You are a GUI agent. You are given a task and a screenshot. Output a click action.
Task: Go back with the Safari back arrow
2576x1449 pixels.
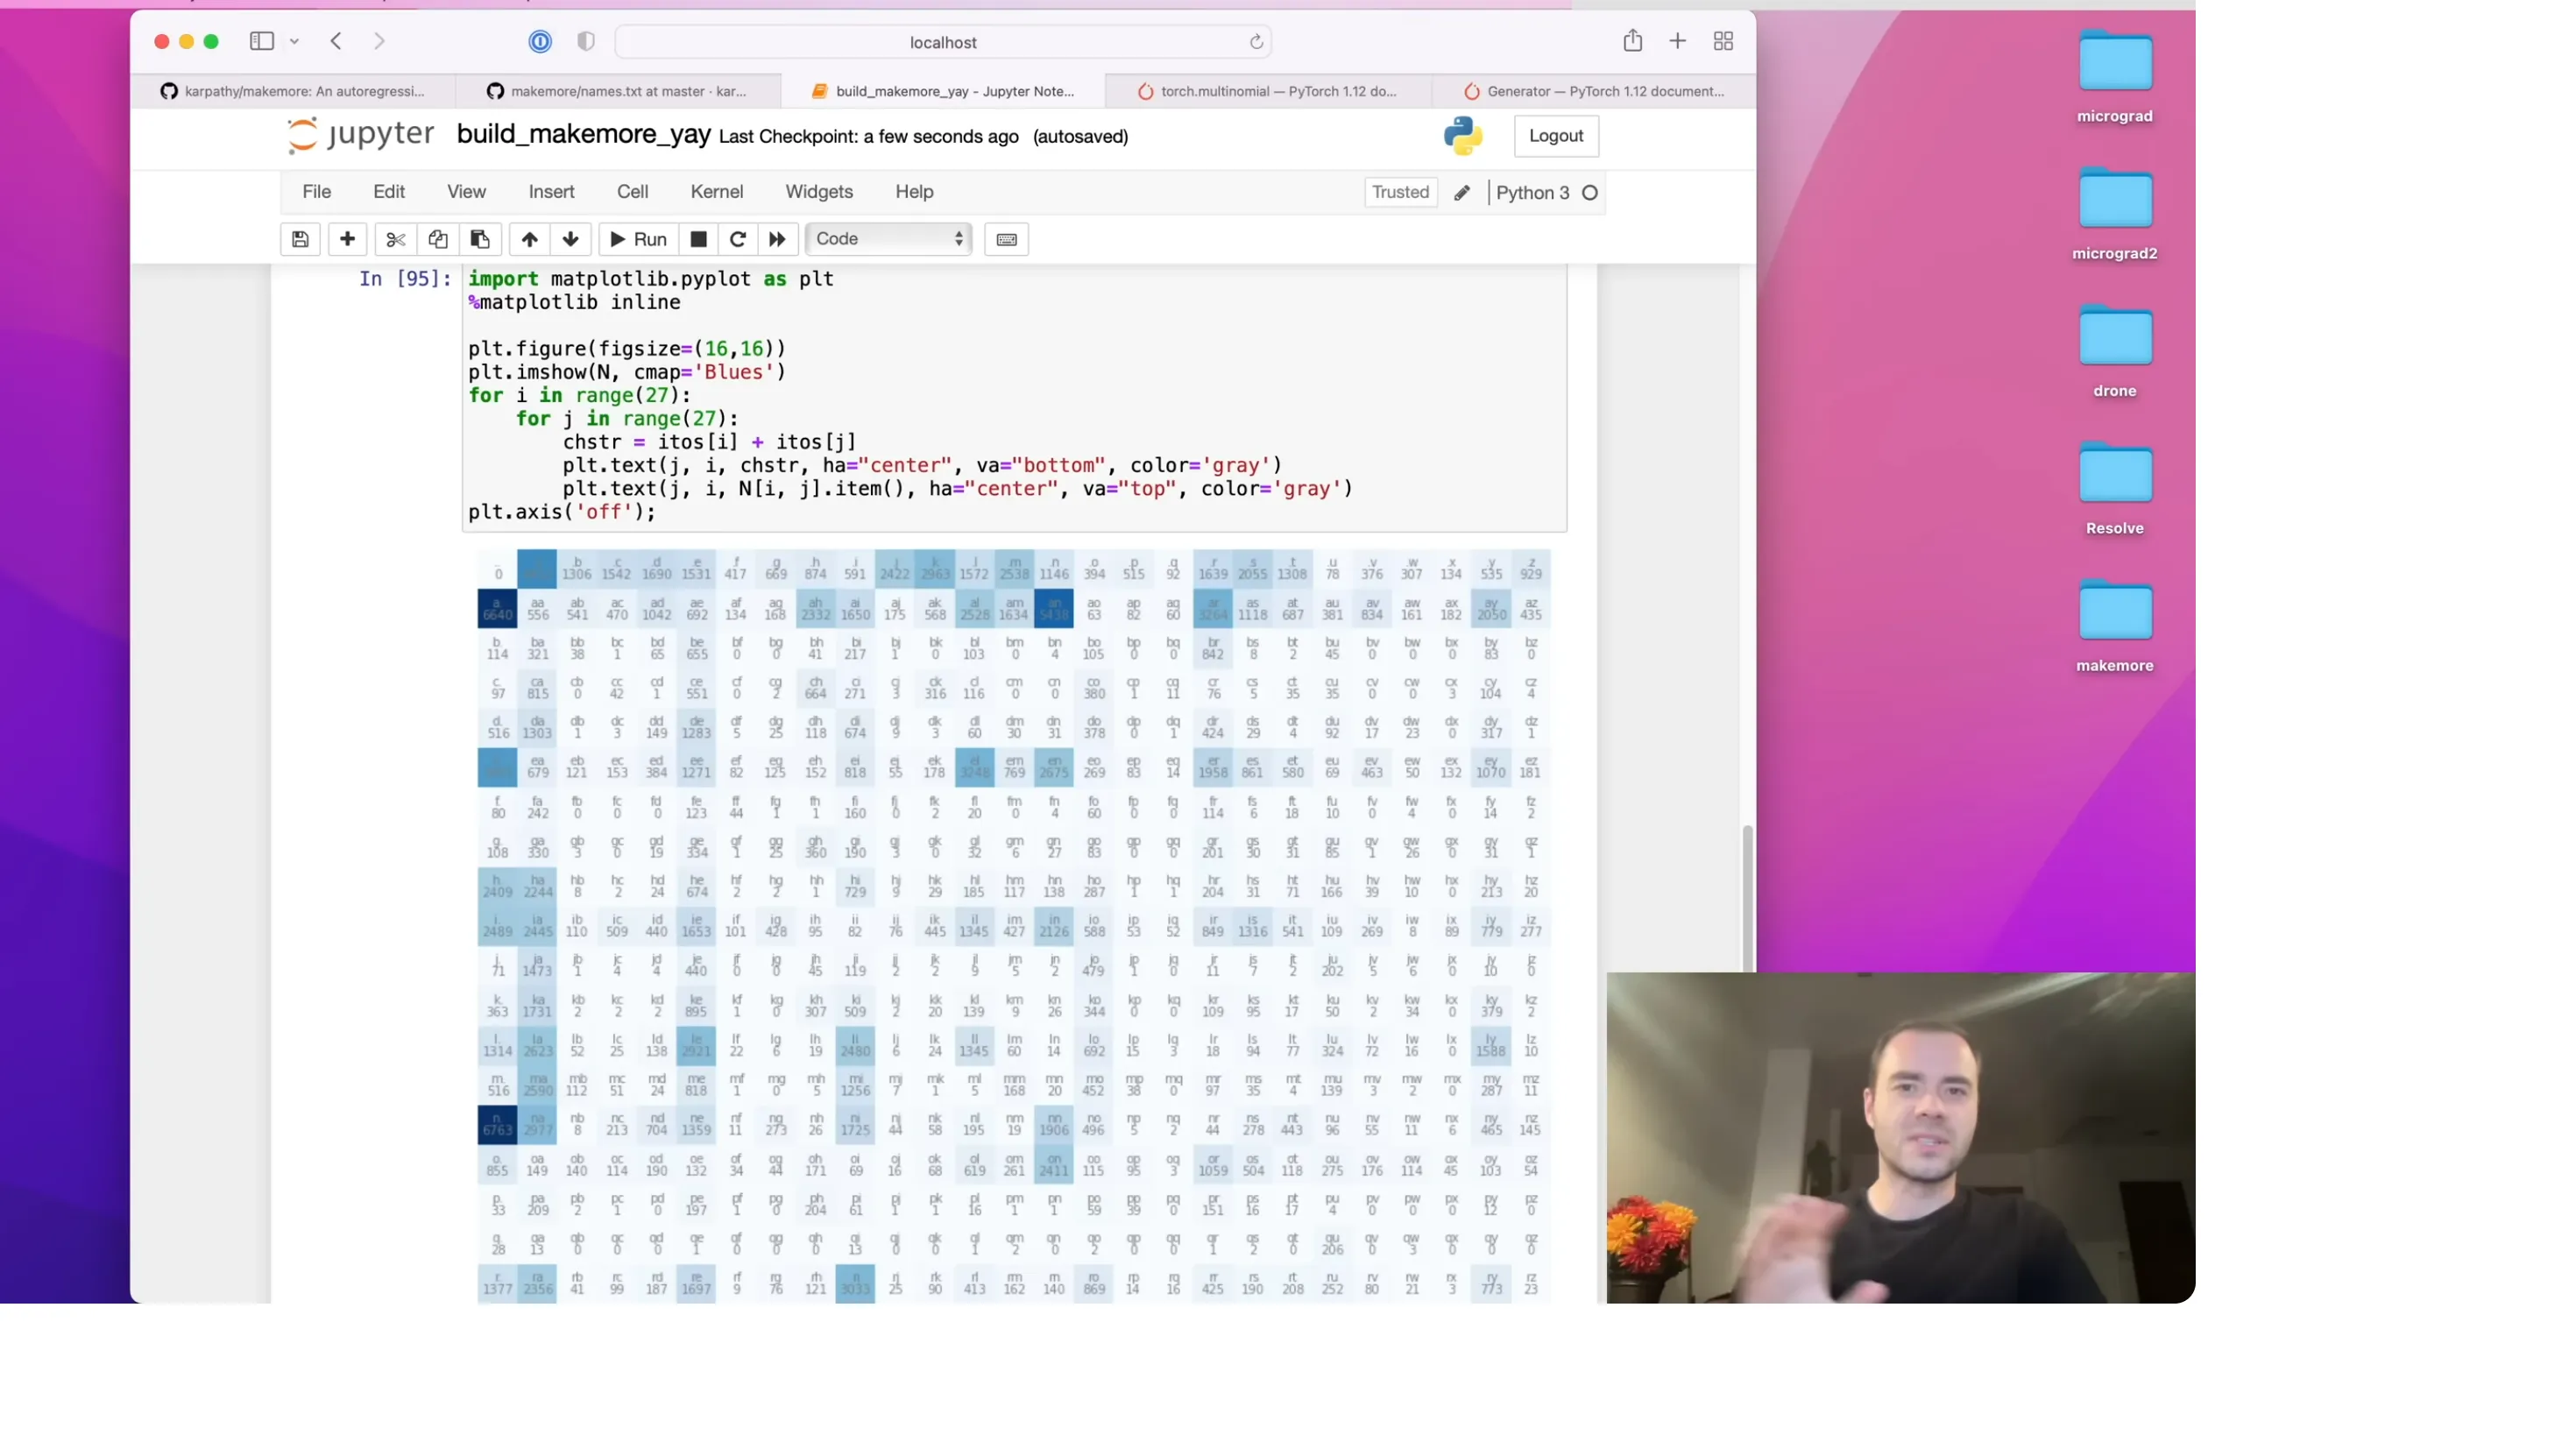point(336,41)
